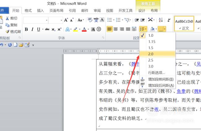
Task: Increase paragraph indent
Action: [x=143, y=20]
